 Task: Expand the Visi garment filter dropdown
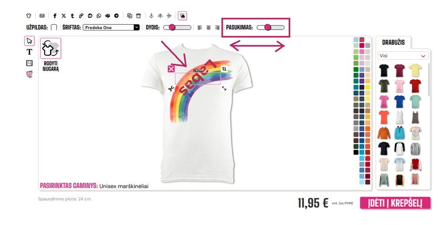click(403, 56)
